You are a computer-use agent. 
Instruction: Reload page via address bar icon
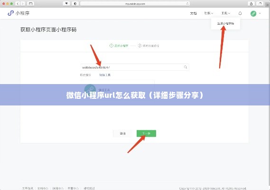[x=187, y=3]
